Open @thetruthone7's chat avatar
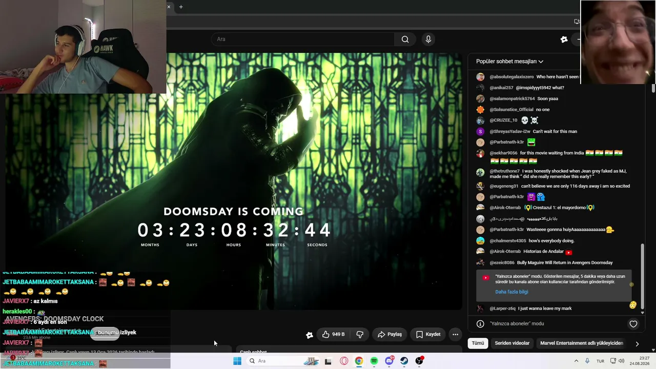Screen dimensions: 656x369 (x=480, y=173)
